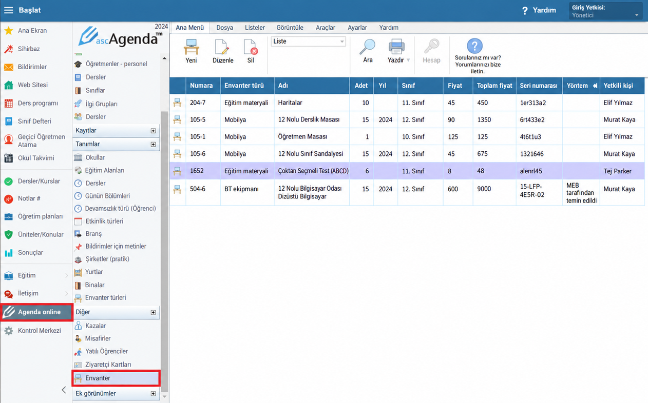Screen dimensions: 648x403
Task: Switch to the Listeler tab
Action: pyautogui.click(x=255, y=28)
